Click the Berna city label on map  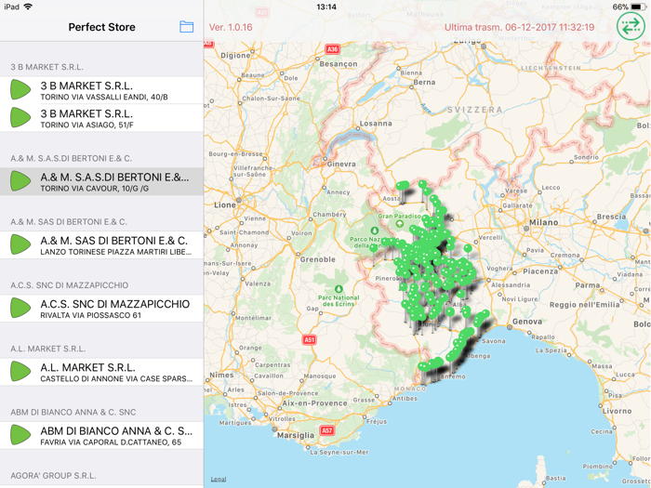point(424,82)
